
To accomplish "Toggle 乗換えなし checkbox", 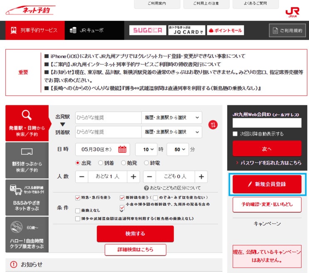I will pos(78,211).
